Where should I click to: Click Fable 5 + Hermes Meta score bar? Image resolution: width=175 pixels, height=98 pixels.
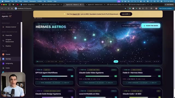pos(142,76)
